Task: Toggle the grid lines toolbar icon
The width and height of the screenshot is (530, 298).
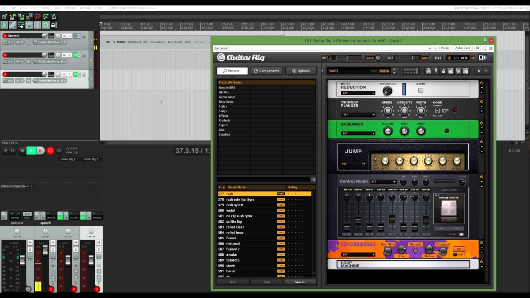Action: [37, 25]
